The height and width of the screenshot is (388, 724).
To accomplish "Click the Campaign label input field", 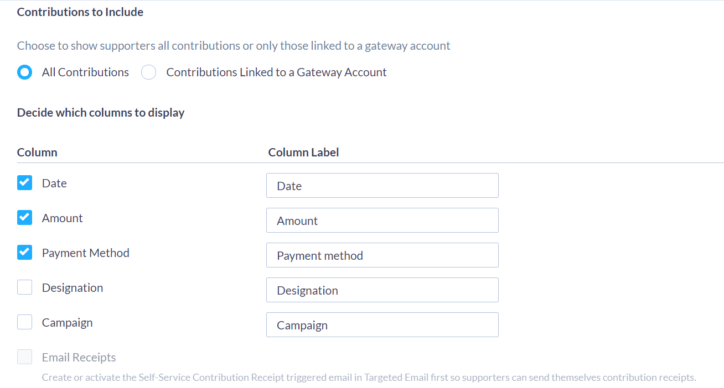I will point(382,324).
